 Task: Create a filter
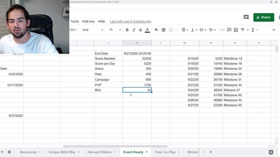242,30
